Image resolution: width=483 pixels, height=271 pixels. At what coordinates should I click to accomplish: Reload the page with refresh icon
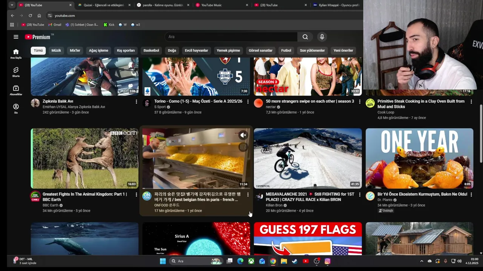pyautogui.click(x=30, y=16)
